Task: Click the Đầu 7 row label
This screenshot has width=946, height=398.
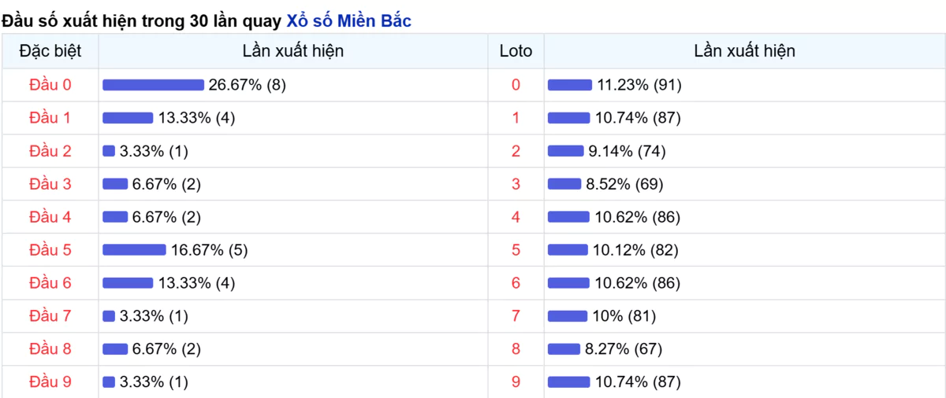Action: (50, 316)
